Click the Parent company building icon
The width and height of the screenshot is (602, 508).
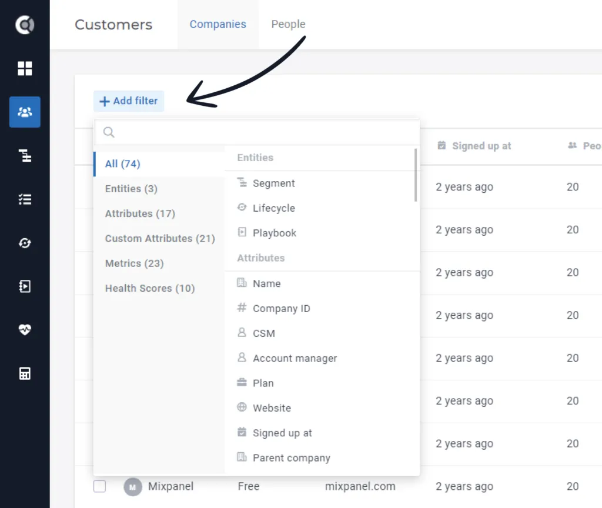coord(242,457)
